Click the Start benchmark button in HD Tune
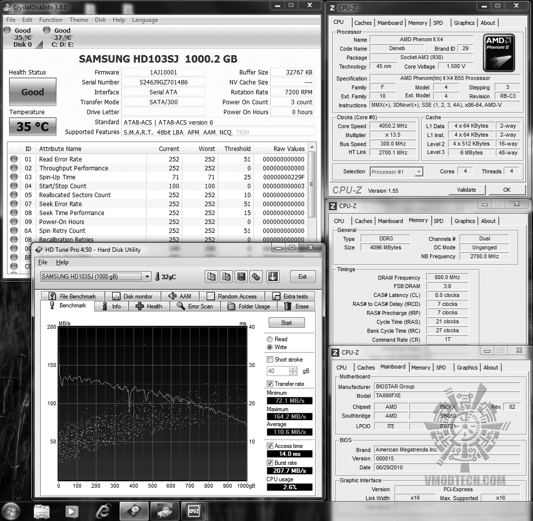The height and width of the screenshot is (521, 533). tap(287, 322)
